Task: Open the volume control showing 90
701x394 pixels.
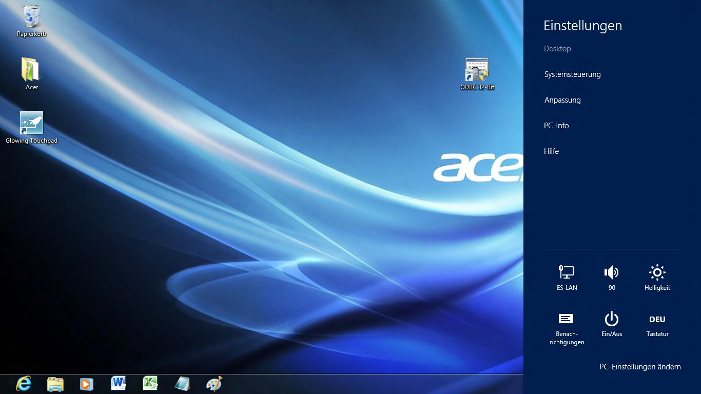Action: [x=612, y=278]
